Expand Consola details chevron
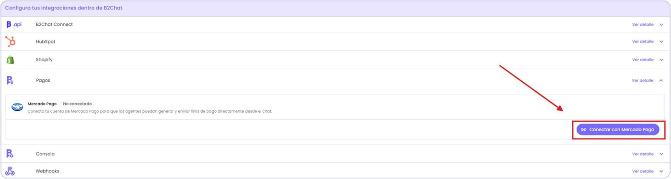 click(661, 154)
